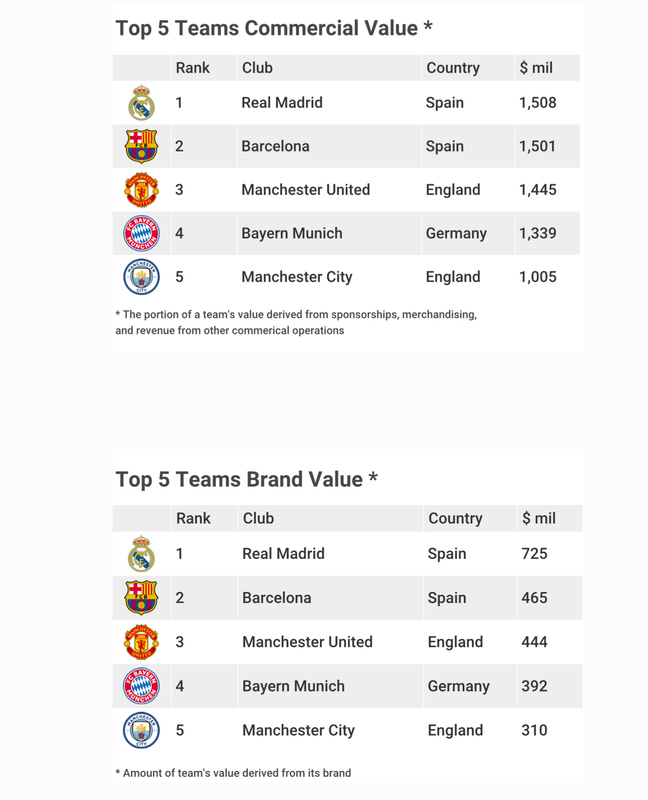Click Manchester United crest in Brand Value table

(142, 642)
